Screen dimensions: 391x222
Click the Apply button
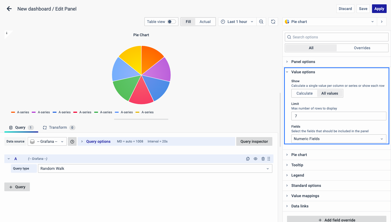[x=379, y=9]
